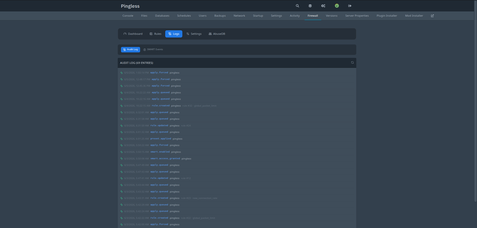Click pulse icon on the smart.access_granted entry

tap(121, 159)
